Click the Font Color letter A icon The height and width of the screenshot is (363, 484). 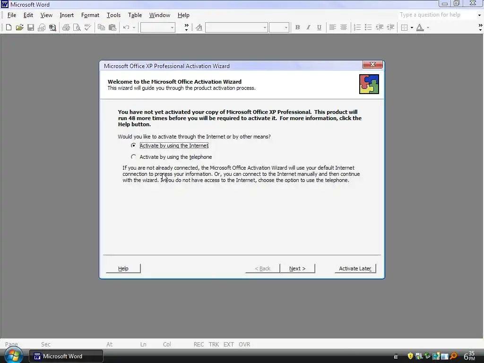pyautogui.click(x=420, y=27)
